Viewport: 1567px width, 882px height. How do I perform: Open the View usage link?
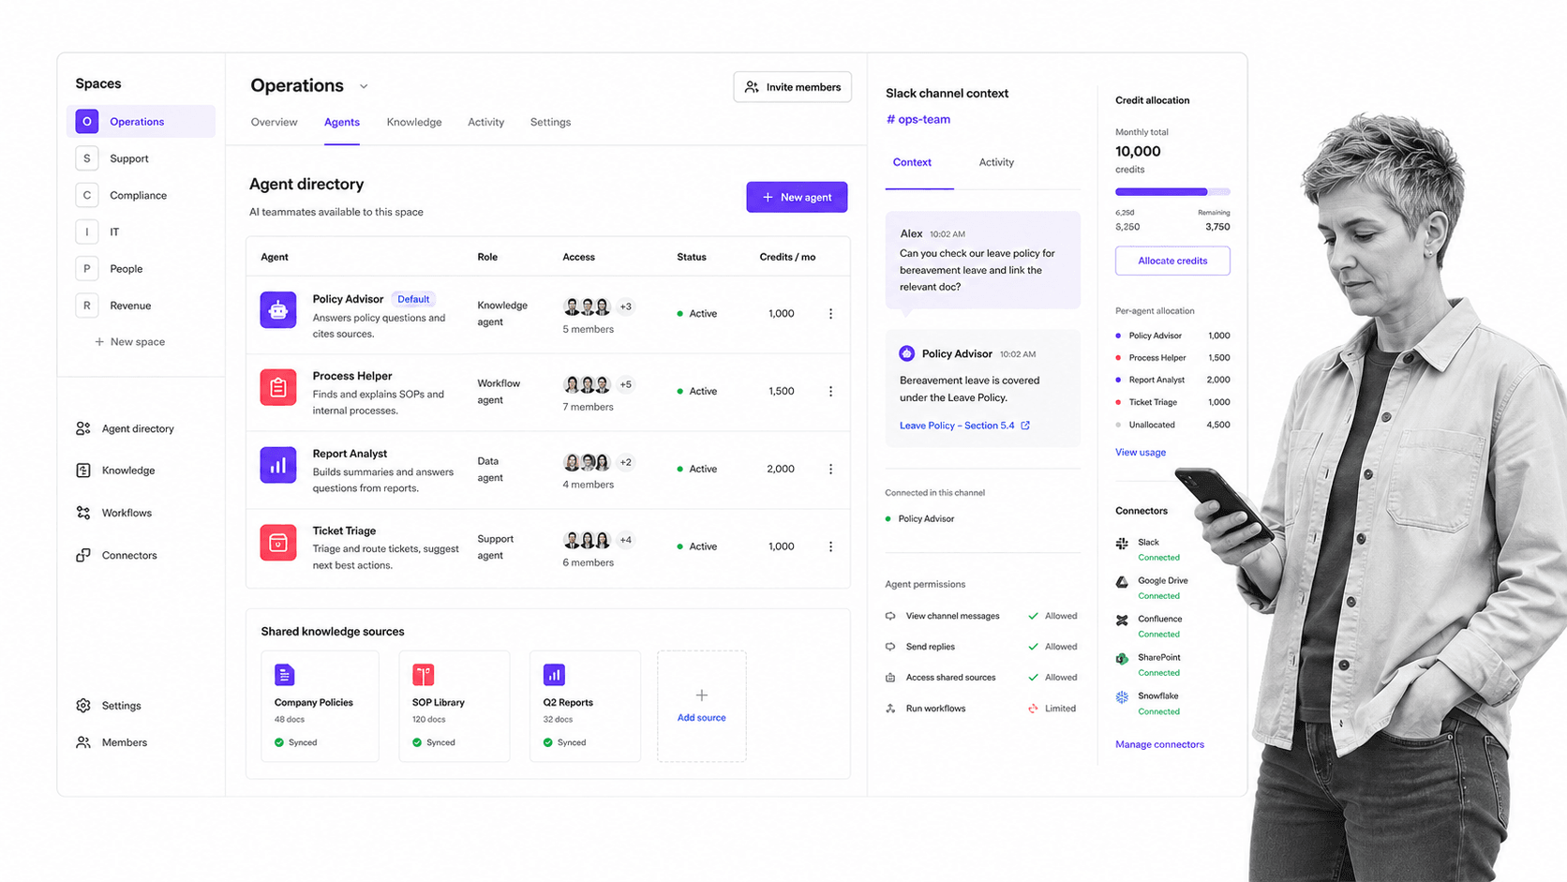[x=1141, y=452]
